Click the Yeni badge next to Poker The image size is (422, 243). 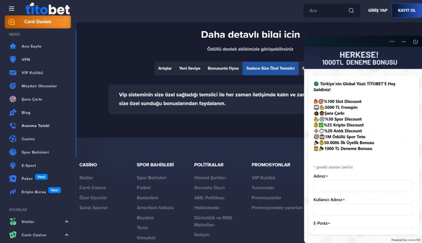(41, 177)
